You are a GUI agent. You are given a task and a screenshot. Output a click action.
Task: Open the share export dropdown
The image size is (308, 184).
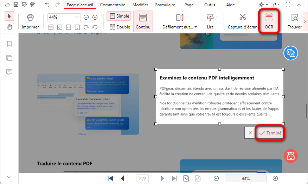point(276,5)
